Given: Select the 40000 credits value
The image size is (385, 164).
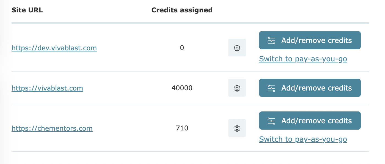Looking at the screenshot, I should point(182,88).
